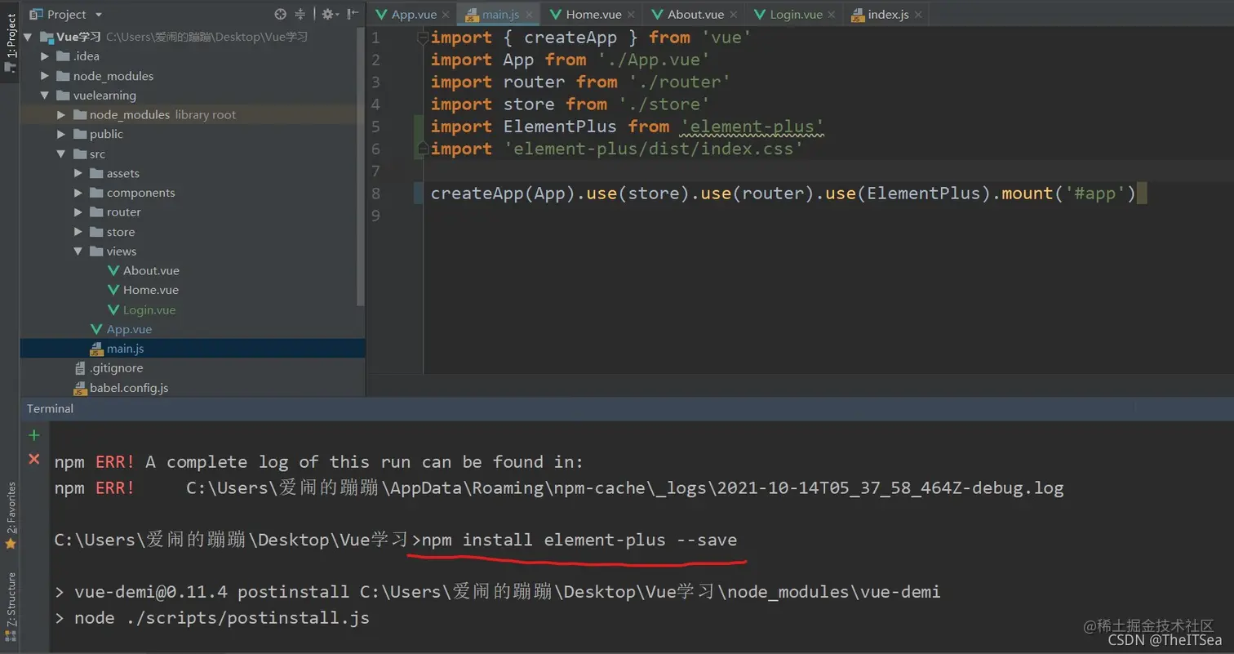1234x654 pixels.
Task: Expand the components folder arrow
Action: click(x=78, y=193)
